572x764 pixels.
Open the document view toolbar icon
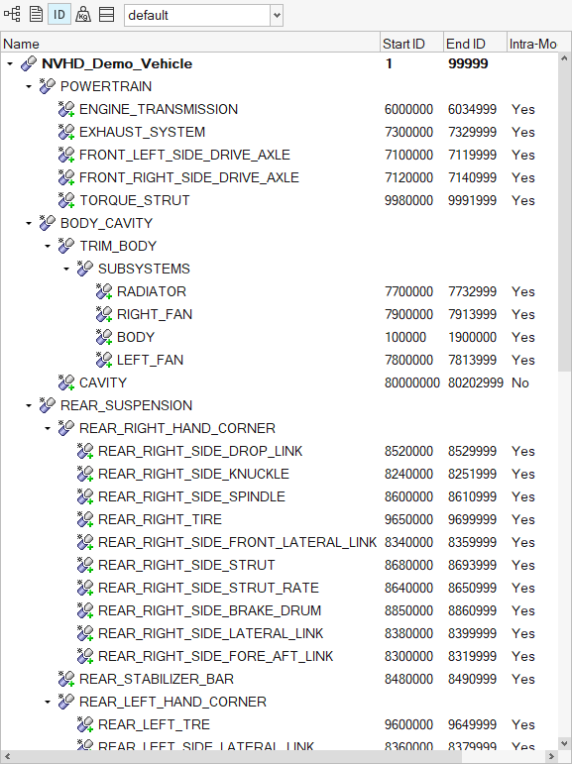point(36,14)
